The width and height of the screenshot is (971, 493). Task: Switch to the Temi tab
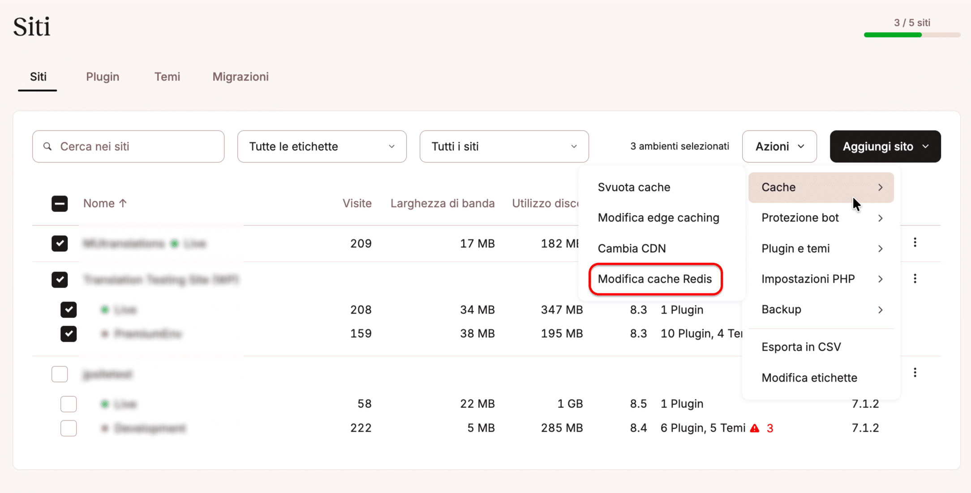(x=167, y=76)
